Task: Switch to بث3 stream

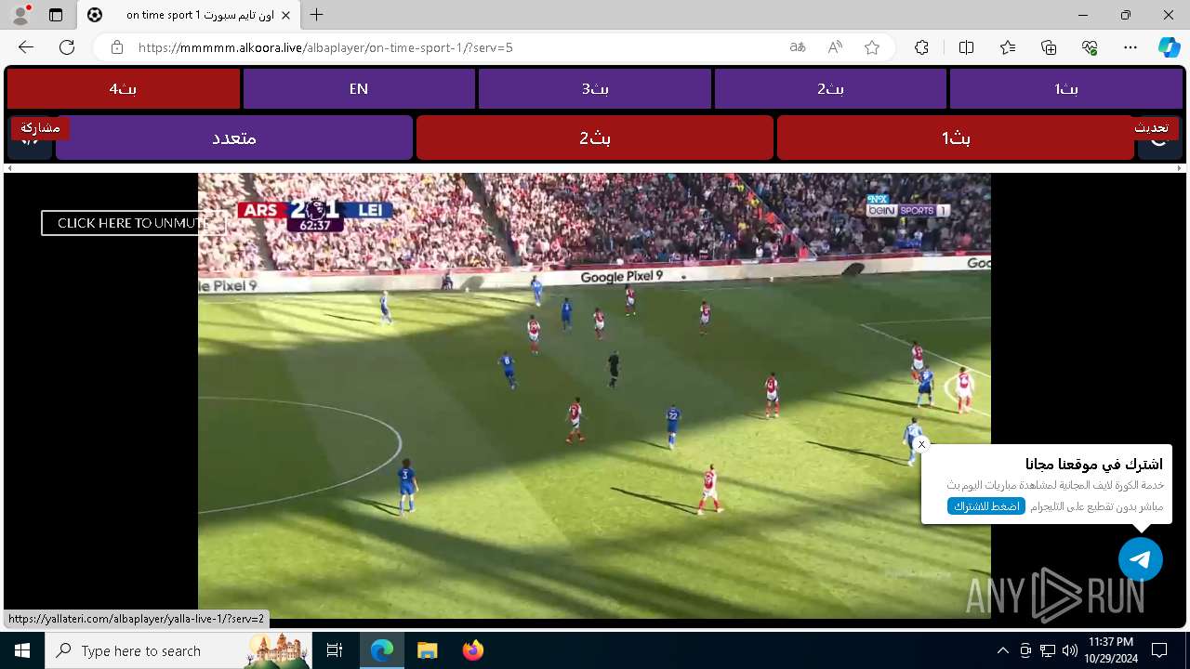Action: 595,89
